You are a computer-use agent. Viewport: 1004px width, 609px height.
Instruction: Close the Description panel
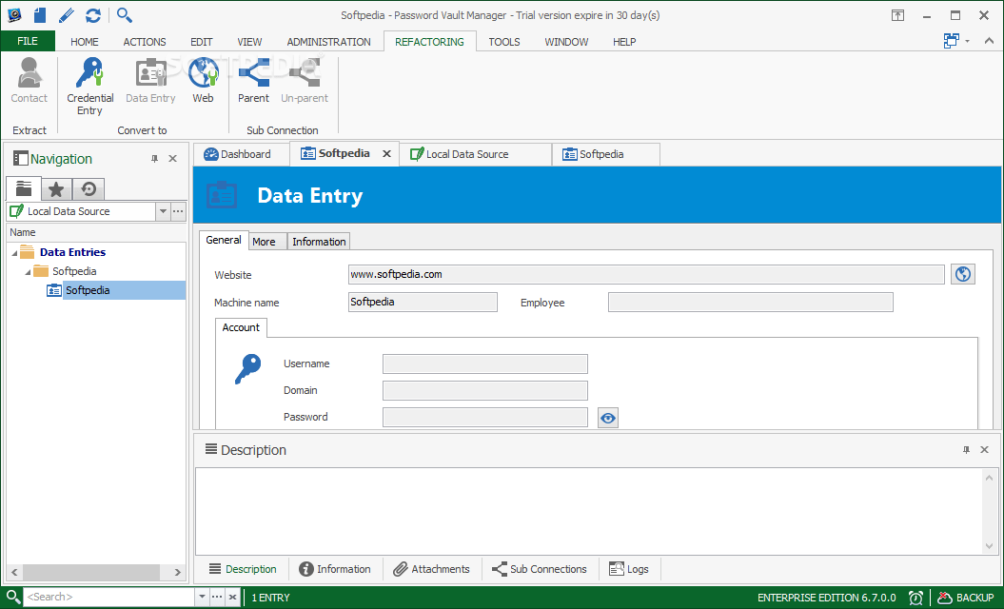point(985,450)
